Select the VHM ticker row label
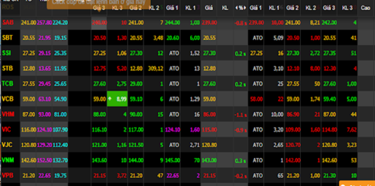Viewport: 375px width, 186px height. click(x=8, y=114)
